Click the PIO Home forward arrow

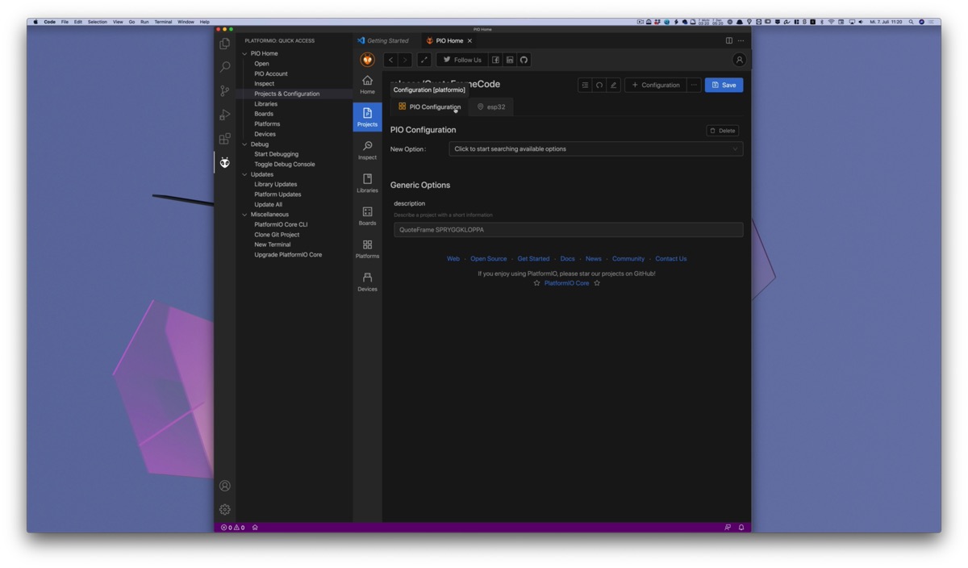(405, 60)
